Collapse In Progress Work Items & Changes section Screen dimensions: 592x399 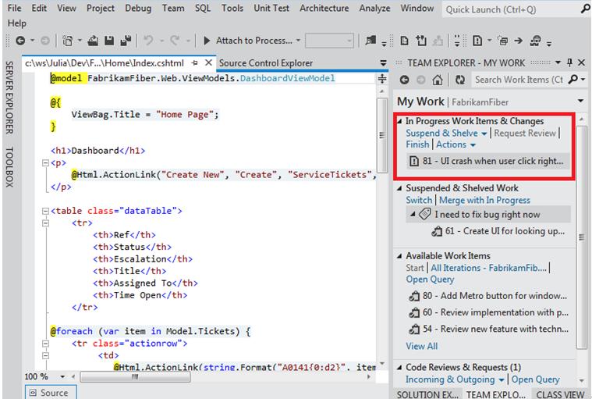pos(400,121)
